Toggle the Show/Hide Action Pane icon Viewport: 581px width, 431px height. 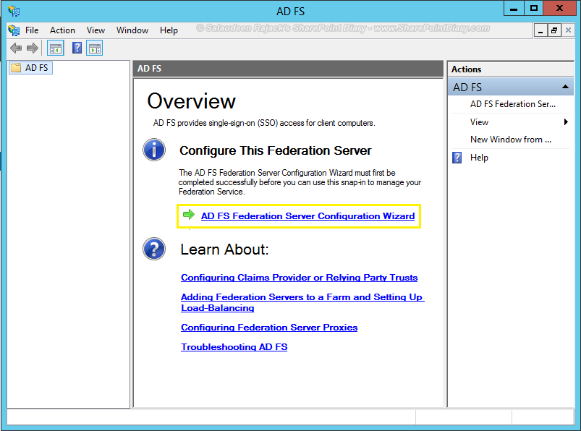point(95,48)
